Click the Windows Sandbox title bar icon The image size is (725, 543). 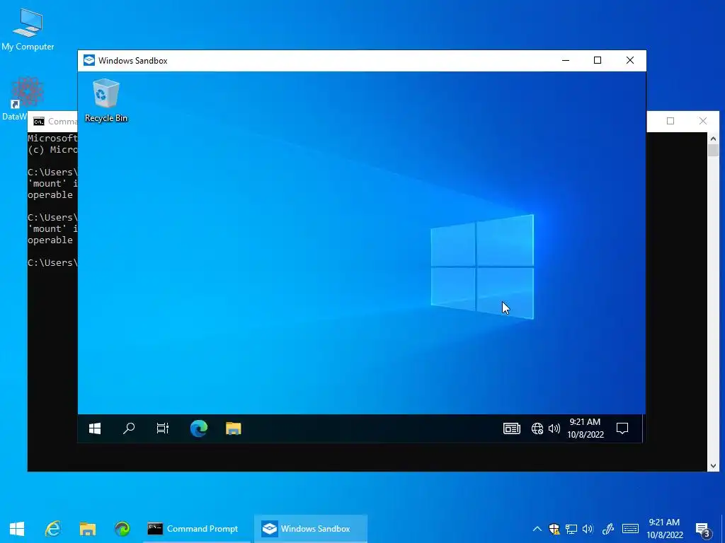coord(89,61)
